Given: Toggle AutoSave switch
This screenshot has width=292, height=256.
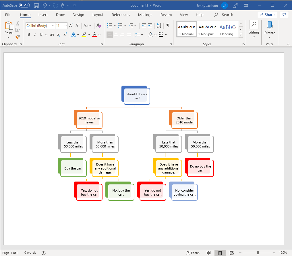Looking at the screenshot, I should pos(24,5).
